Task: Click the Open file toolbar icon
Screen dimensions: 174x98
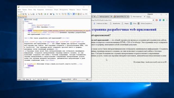Action: (x=21, y=14)
